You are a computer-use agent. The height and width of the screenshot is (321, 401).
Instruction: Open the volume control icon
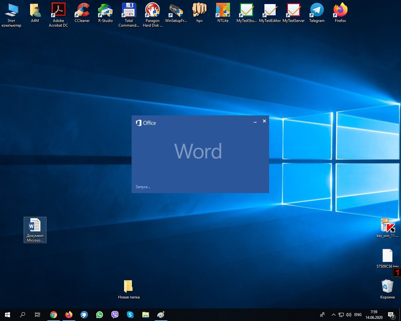pyautogui.click(x=349, y=315)
